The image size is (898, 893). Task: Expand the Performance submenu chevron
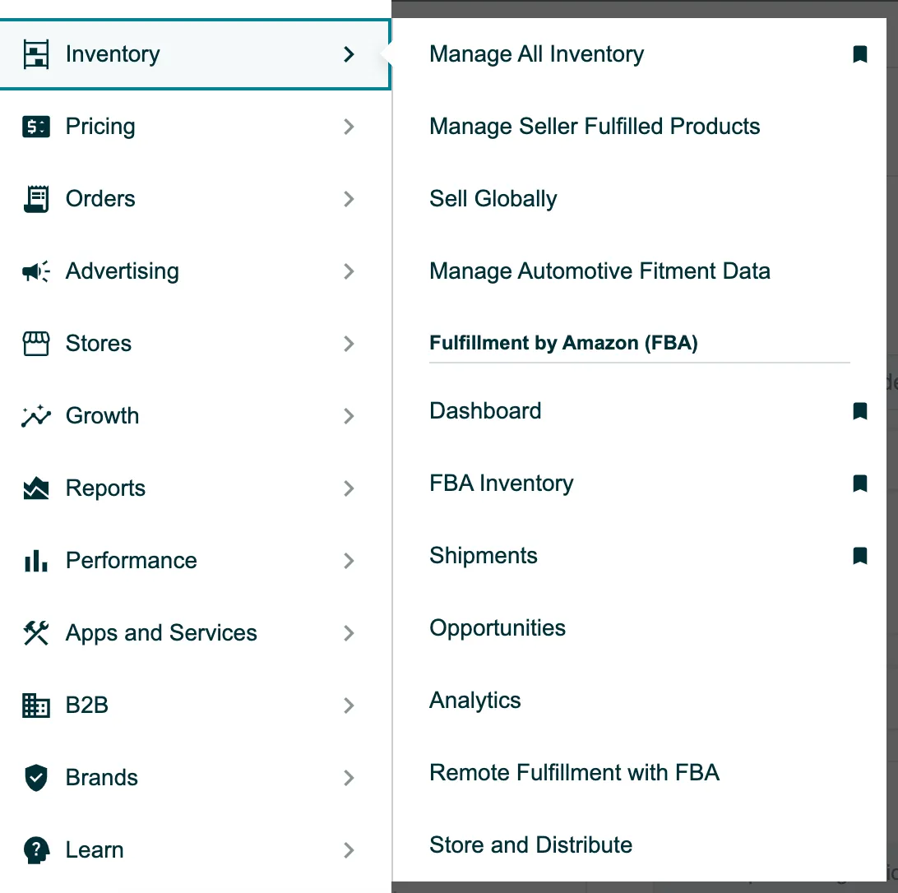tap(349, 561)
